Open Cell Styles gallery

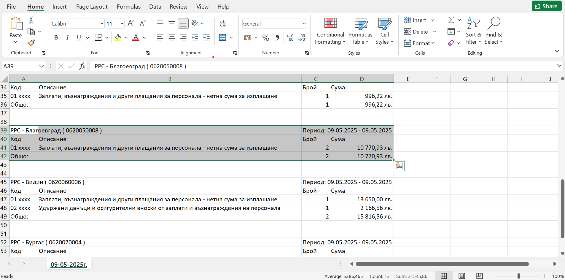point(384,31)
